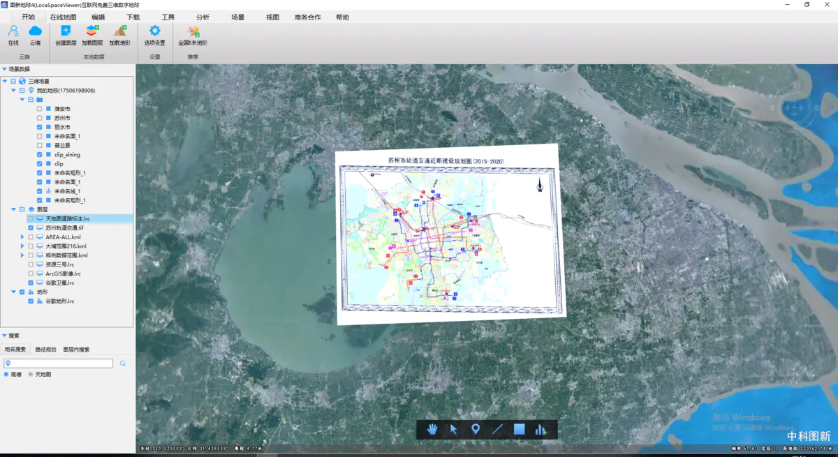
Task: Expand the 大埔范围216.kml node
Action: [x=22, y=246]
